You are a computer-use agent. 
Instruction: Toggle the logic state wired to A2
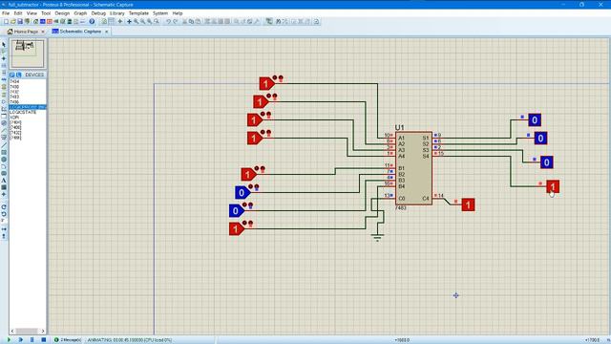point(261,102)
